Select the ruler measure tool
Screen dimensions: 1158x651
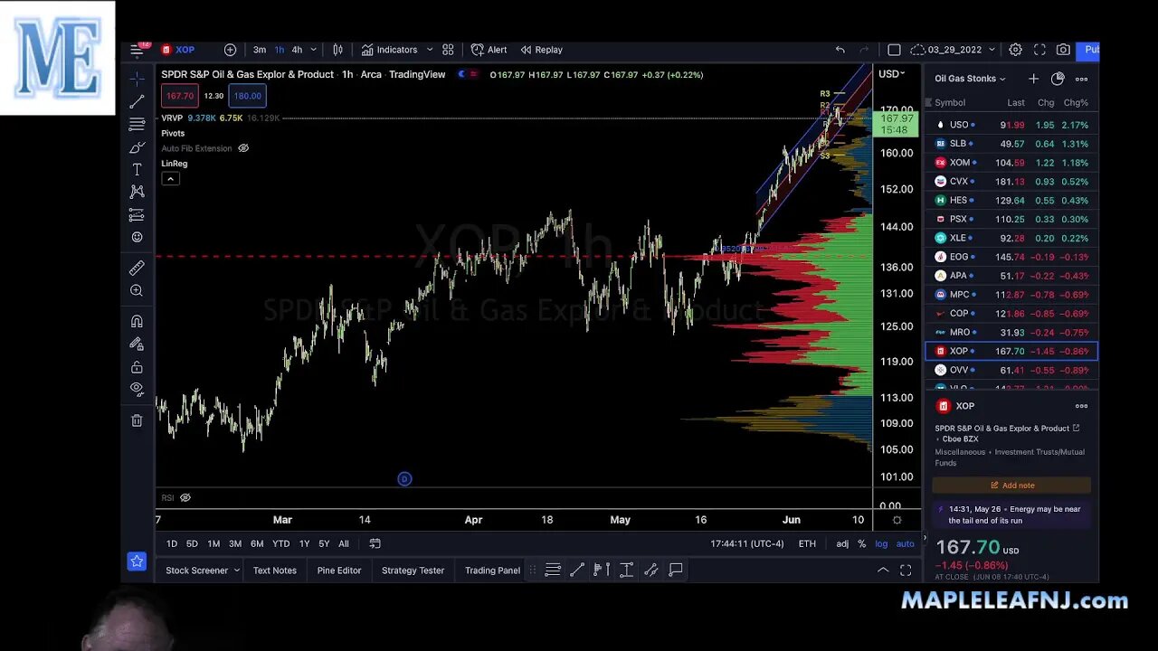137,268
